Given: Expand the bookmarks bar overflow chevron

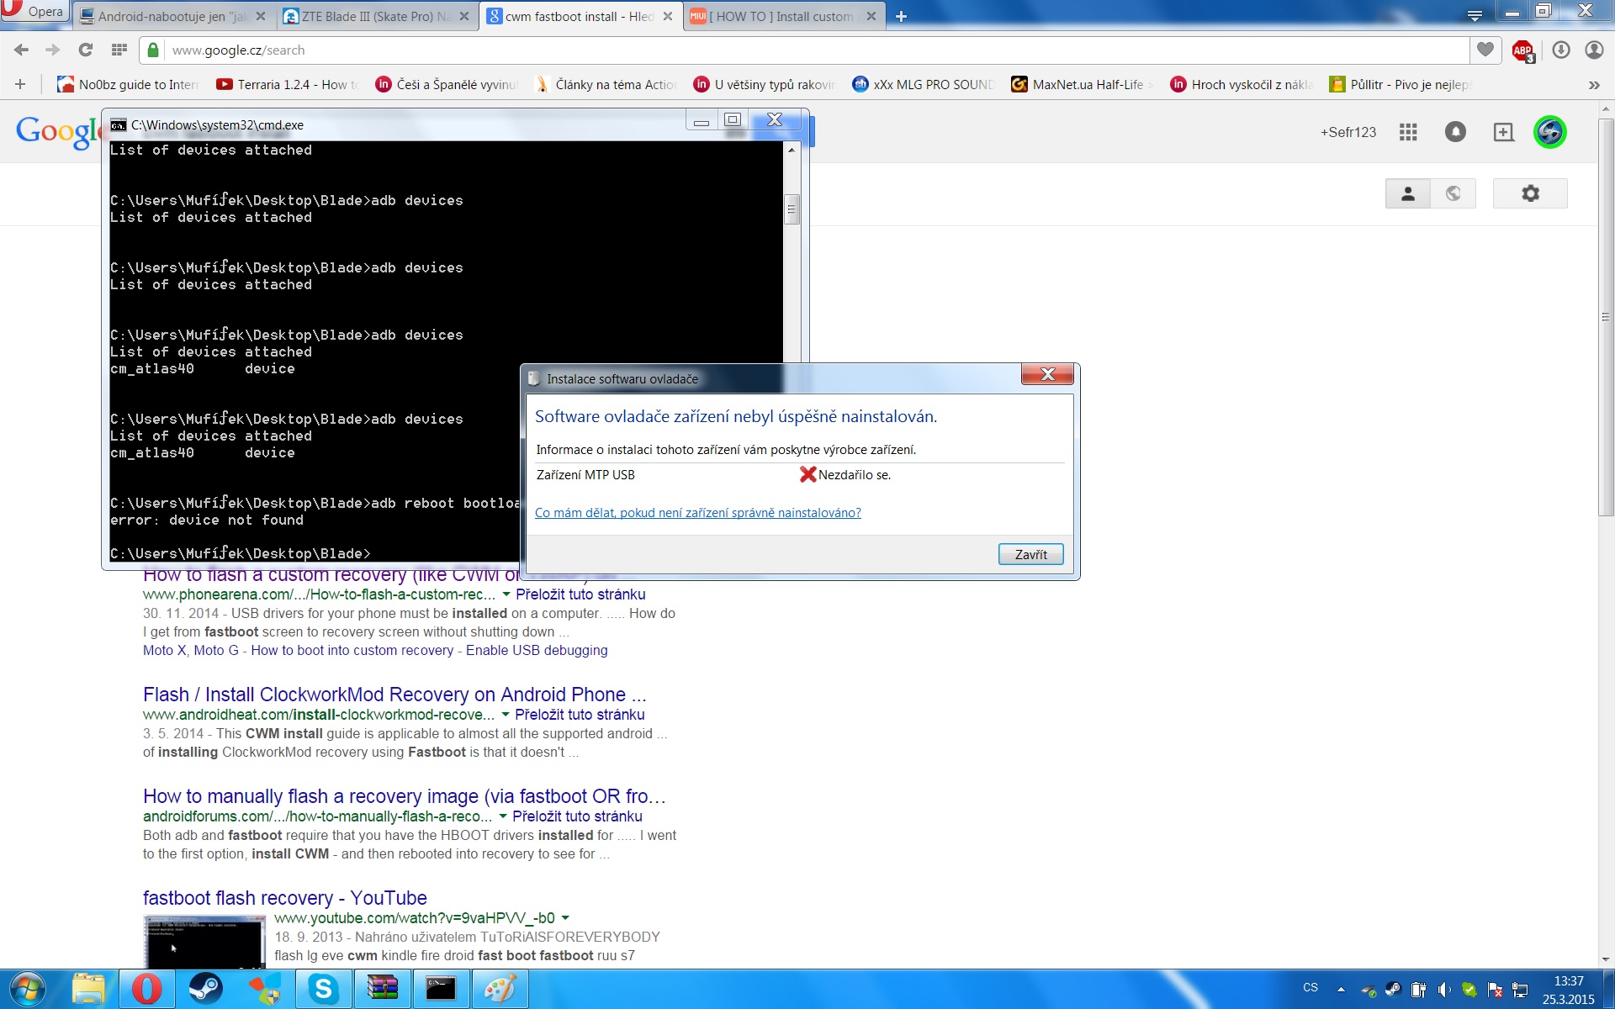Looking at the screenshot, I should (x=1593, y=84).
